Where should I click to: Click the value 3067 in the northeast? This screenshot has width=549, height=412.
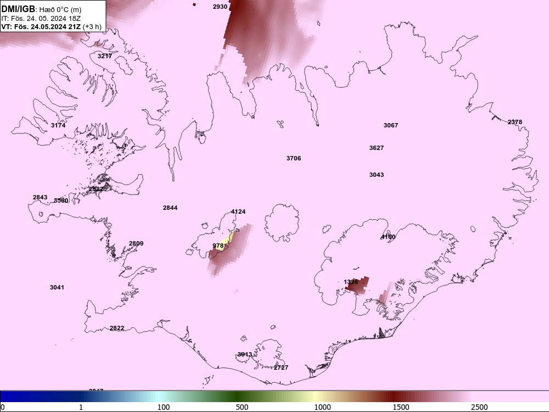391,125
